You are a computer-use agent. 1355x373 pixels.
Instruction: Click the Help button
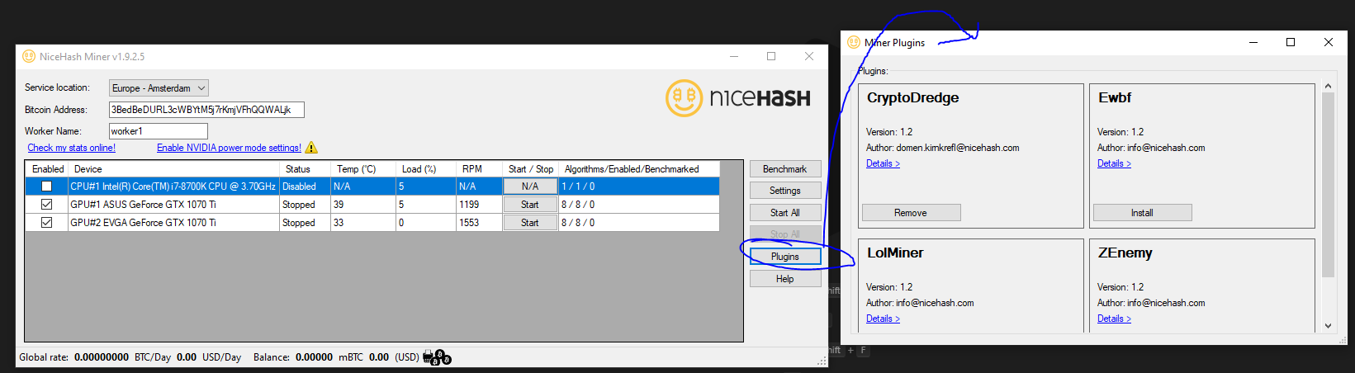785,279
